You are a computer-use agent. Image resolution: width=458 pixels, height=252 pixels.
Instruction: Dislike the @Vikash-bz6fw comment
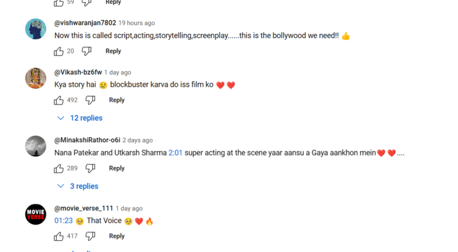[x=90, y=101]
